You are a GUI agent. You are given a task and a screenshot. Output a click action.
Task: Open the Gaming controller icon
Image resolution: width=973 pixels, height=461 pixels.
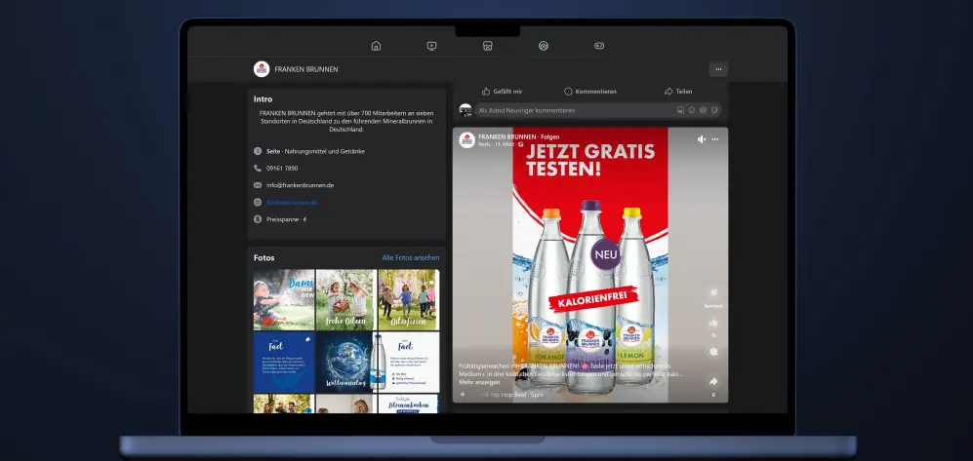(x=599, y=46)
